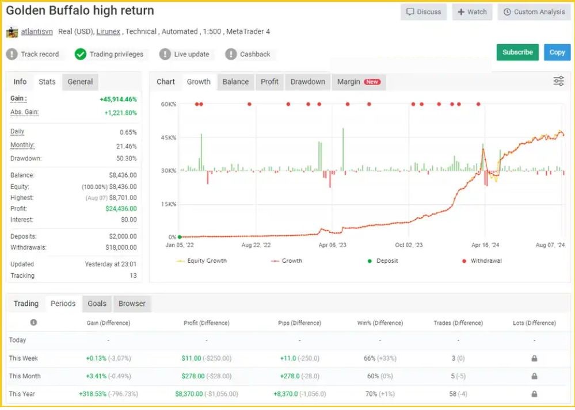Click the Copy button
The width and height of the screenshot is (575, 410).
(x=557, y=52)
